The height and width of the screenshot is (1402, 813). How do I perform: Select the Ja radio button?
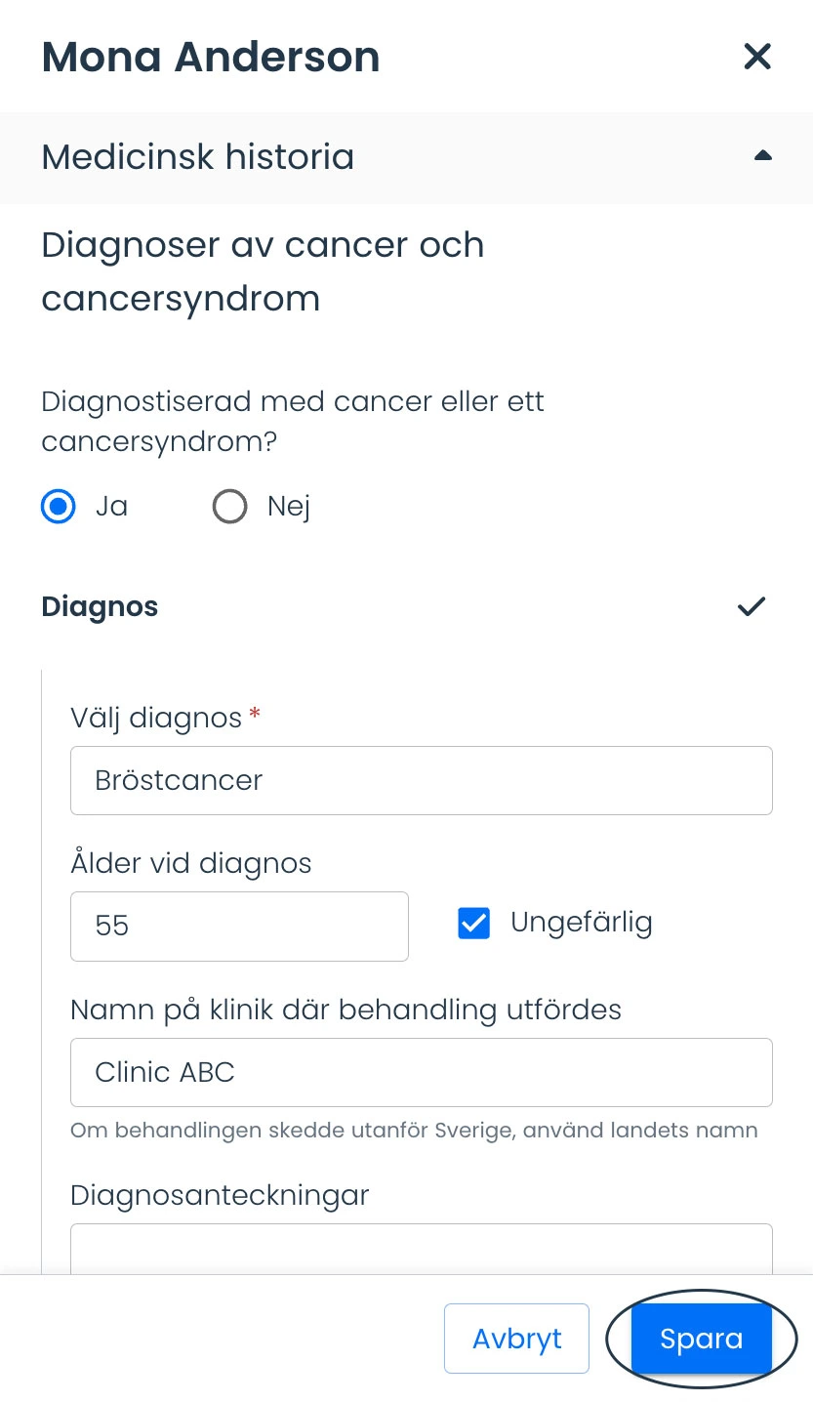point(59,507)
